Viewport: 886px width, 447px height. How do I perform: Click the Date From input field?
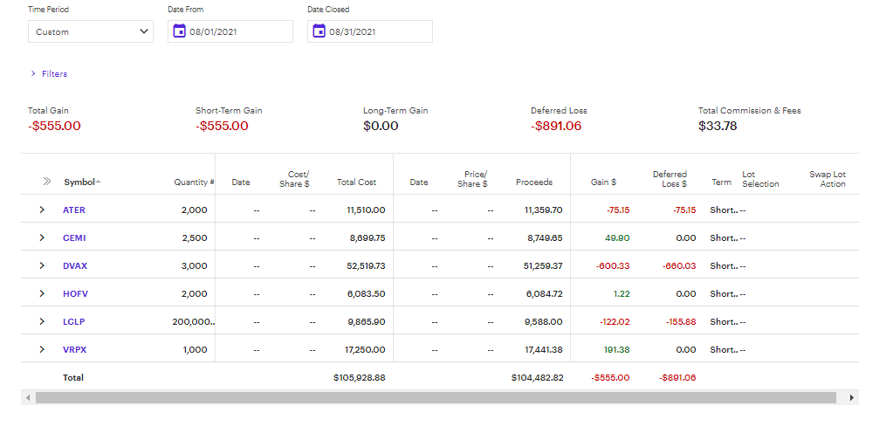239,31
